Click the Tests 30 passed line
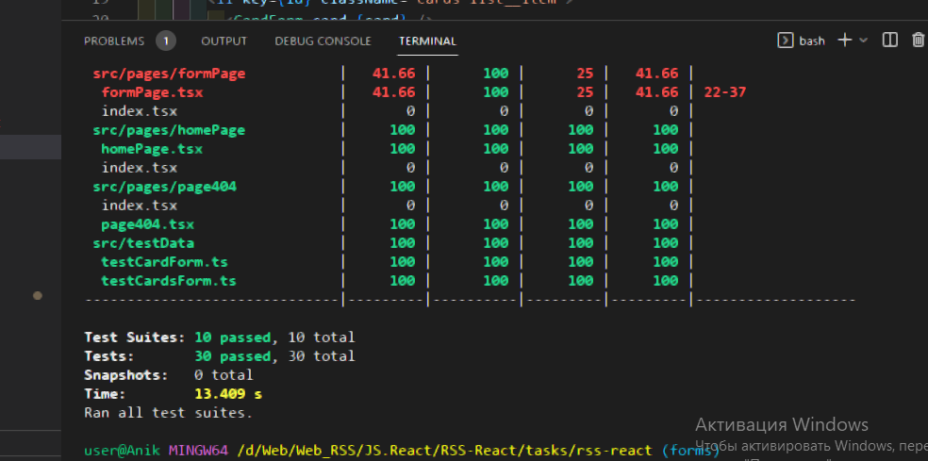Viewport: 928px width, 461px height. (220, 356)
